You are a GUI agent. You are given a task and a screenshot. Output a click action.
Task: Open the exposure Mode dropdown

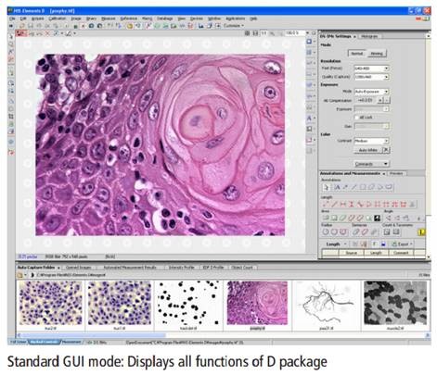click(x=371, y=92)
